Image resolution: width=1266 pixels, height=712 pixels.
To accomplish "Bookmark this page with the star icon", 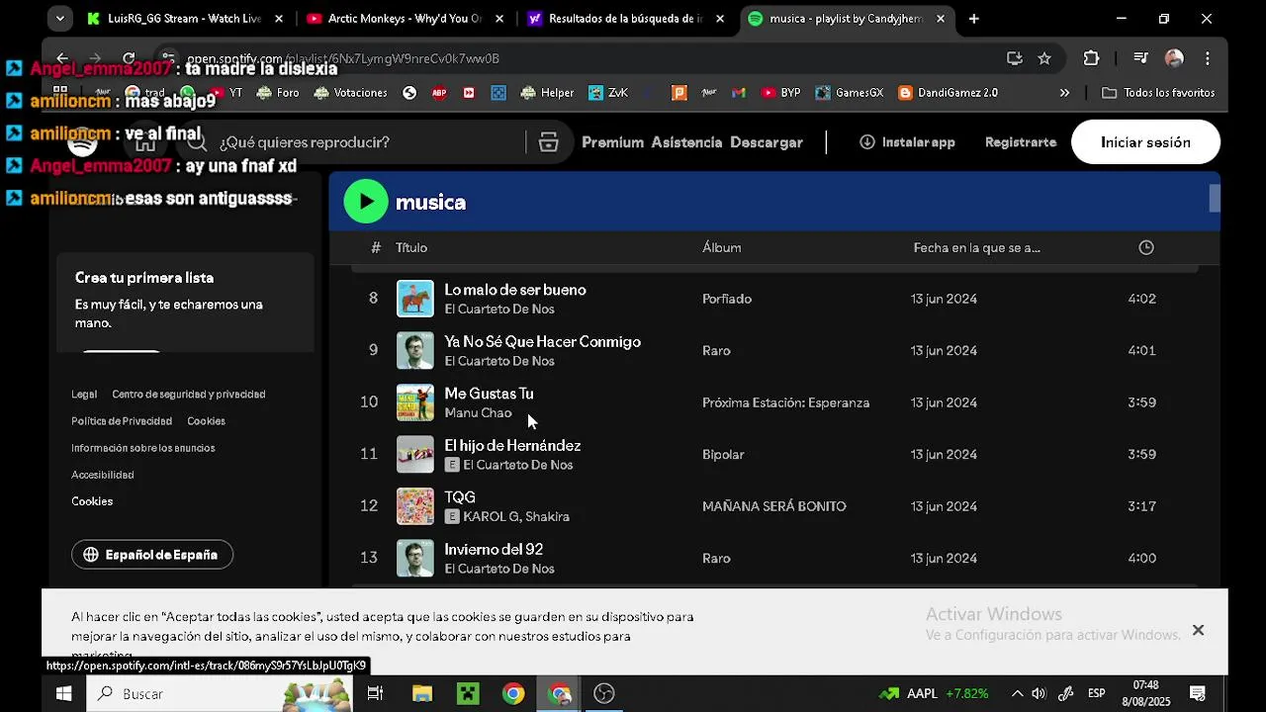I will click(x=1044, y=58).
